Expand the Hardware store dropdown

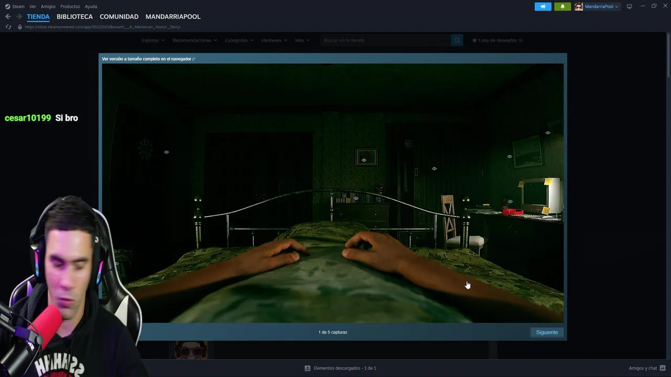(x=274, y=40)
